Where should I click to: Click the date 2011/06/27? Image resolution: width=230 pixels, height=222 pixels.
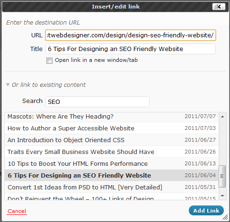(200, 140)
